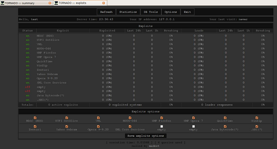The width and height of the screenshot is (277, 149).
Task: Click the Refresh menu button
Action: (x=106, y=12)
